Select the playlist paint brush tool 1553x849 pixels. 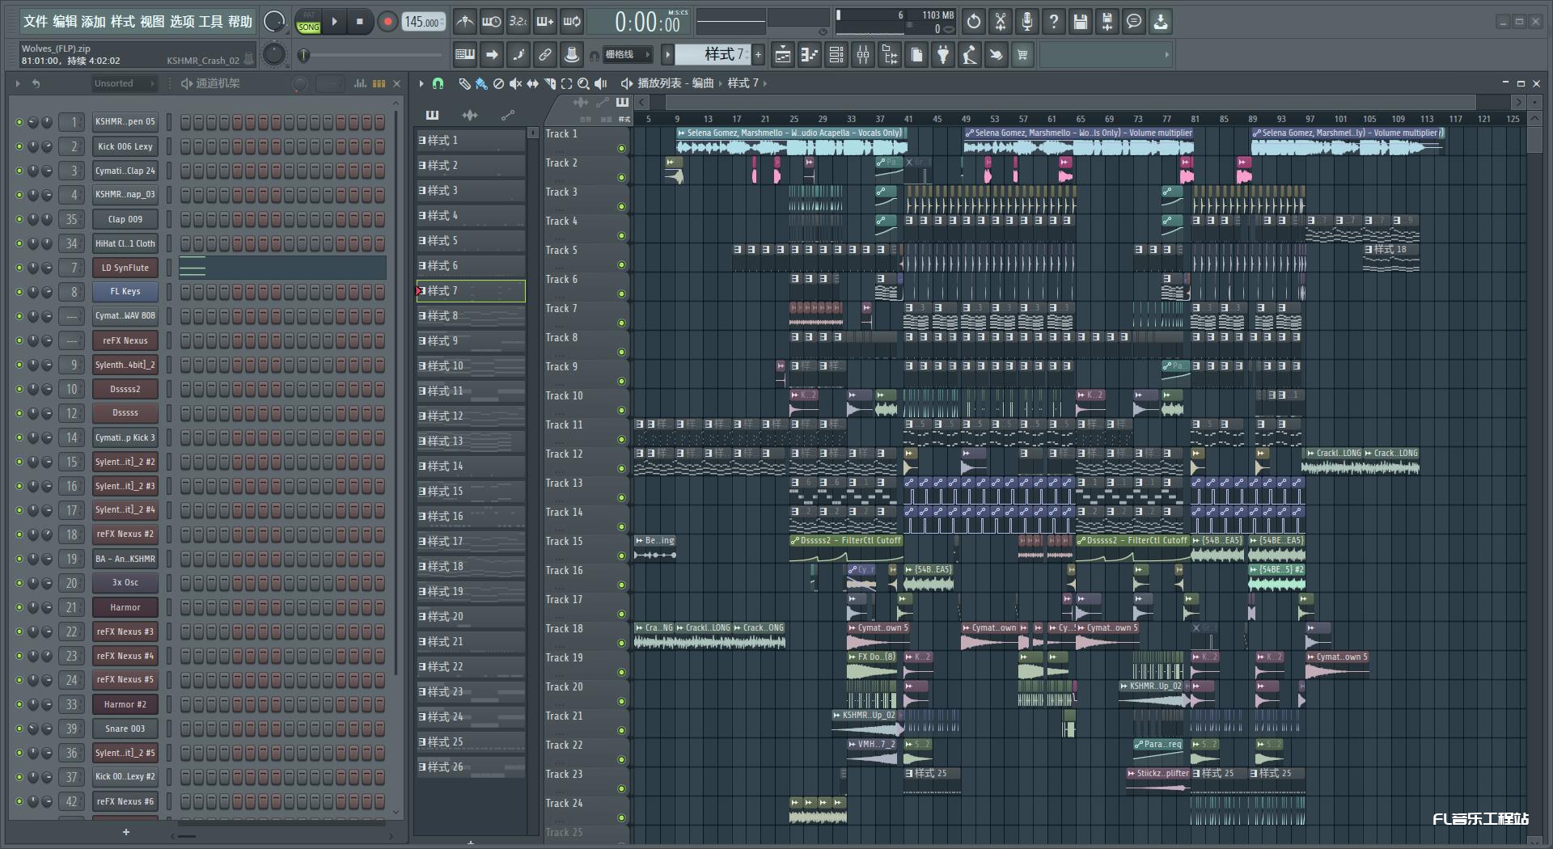(x=481, y=83)
